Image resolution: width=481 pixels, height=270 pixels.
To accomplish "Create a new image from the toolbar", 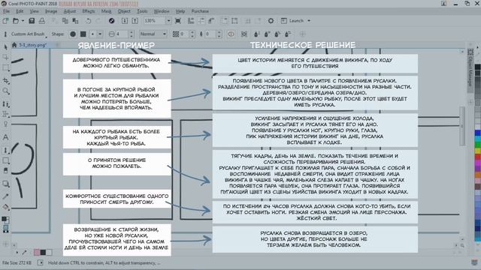I will click(x=5, y=21).
